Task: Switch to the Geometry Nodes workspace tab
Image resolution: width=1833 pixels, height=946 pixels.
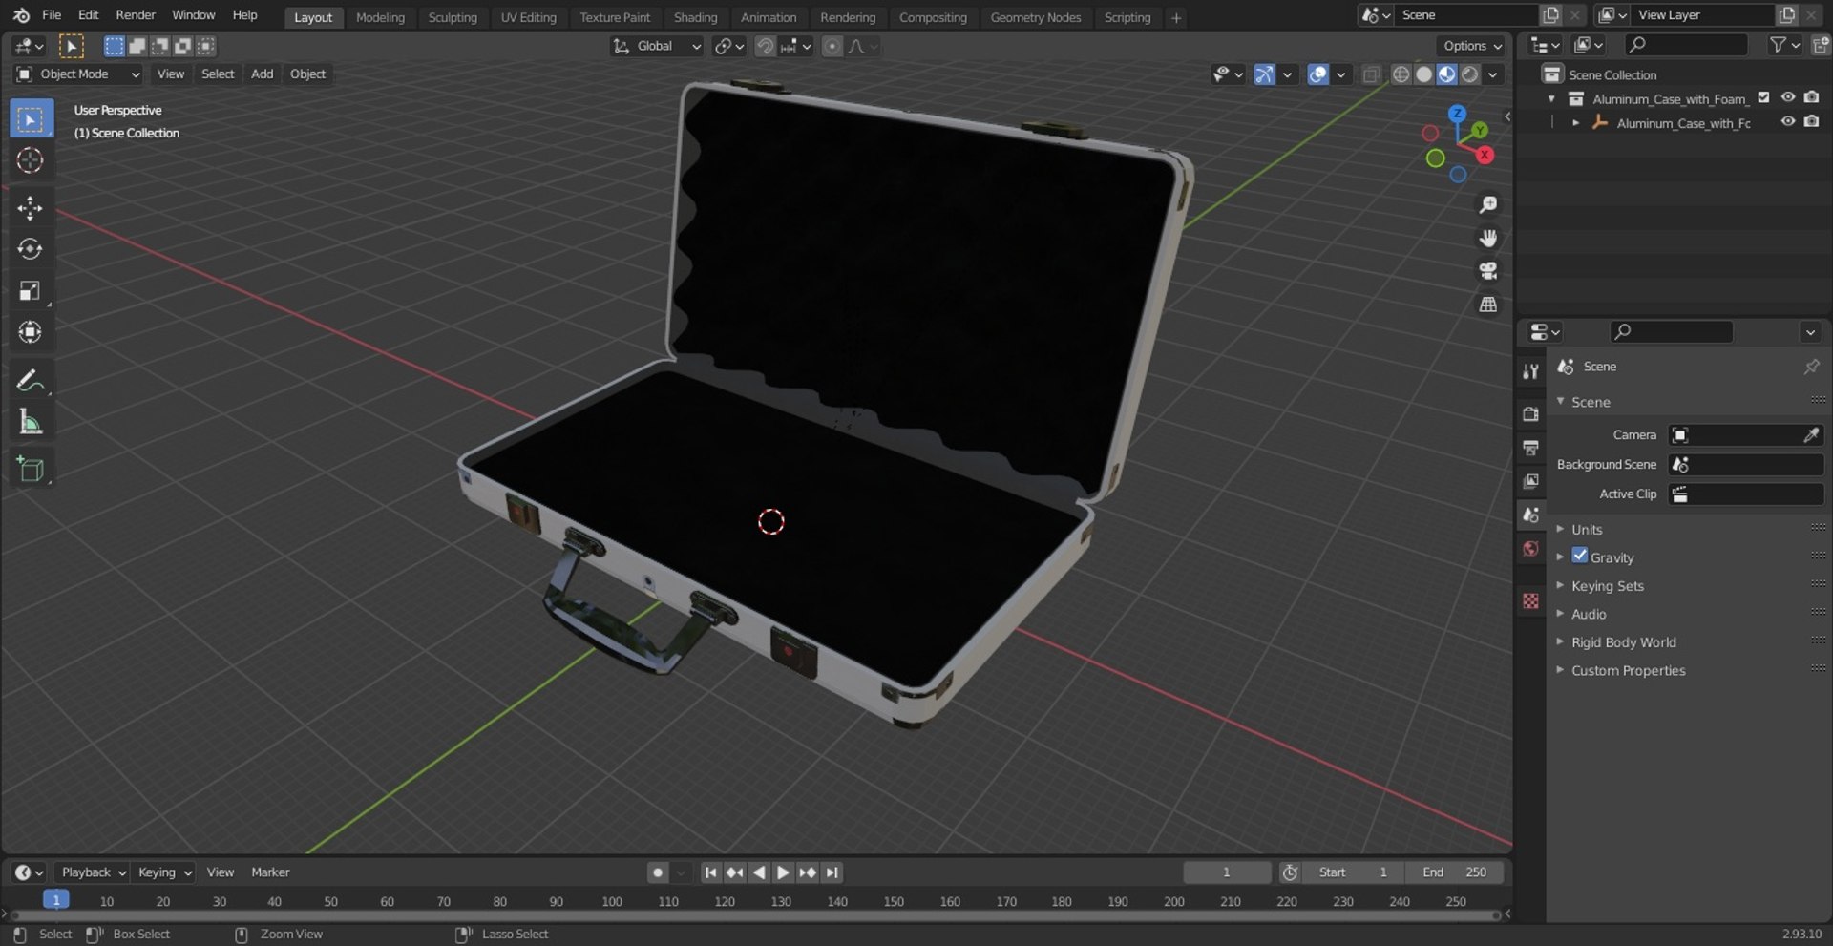Action: pos(1036,17)
